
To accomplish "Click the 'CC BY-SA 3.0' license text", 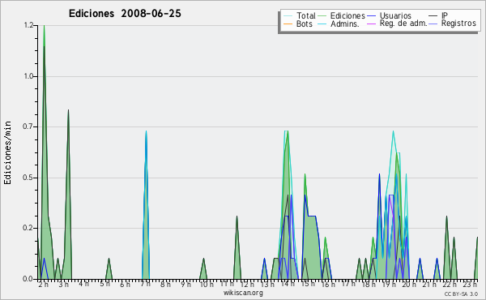I will [461, 294].
